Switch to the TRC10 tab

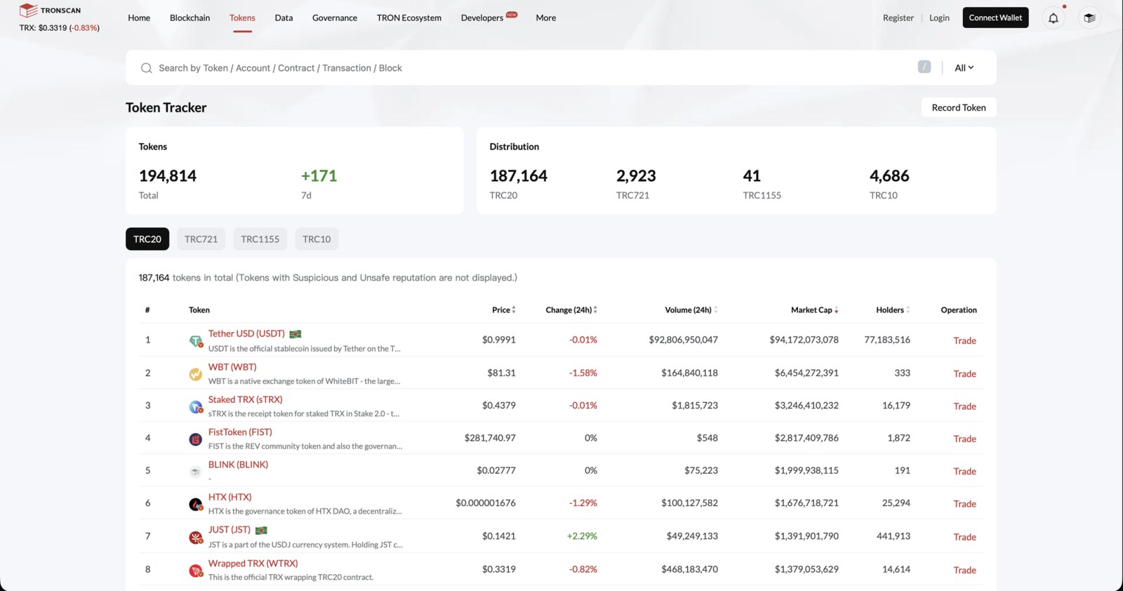coord(317,239)
